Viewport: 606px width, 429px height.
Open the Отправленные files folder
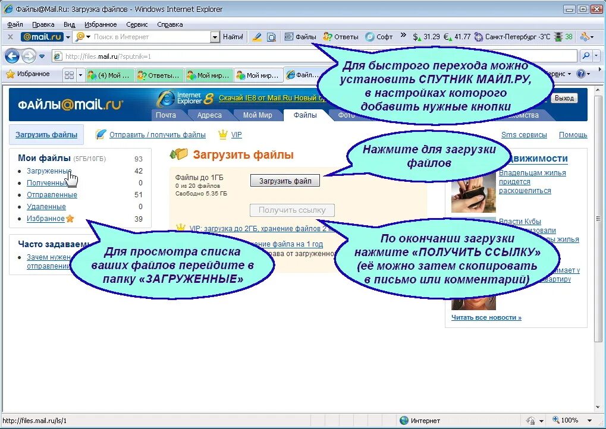(x=52, y=195)
